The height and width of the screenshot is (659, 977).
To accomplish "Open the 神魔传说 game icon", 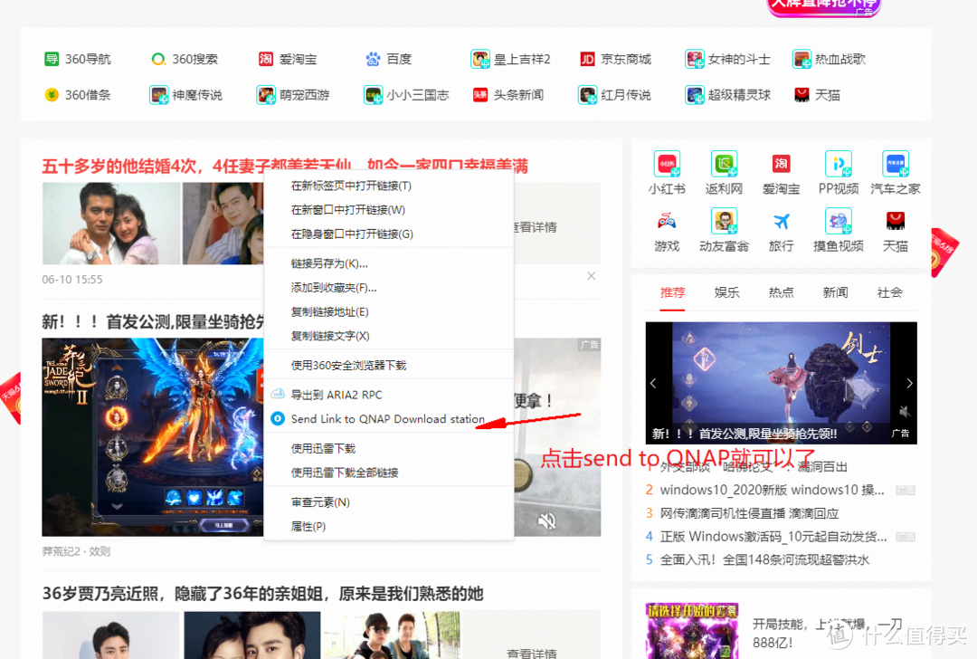I will pyautogui.click(x=159, y=95).
